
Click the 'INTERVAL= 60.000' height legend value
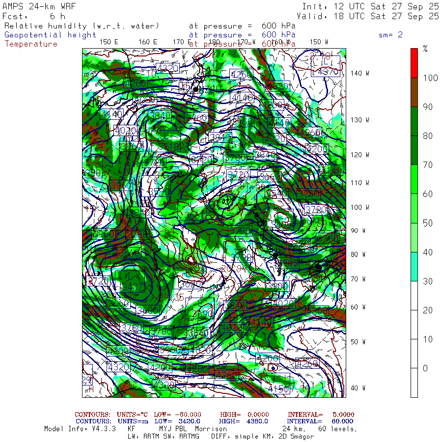[320, 421]
